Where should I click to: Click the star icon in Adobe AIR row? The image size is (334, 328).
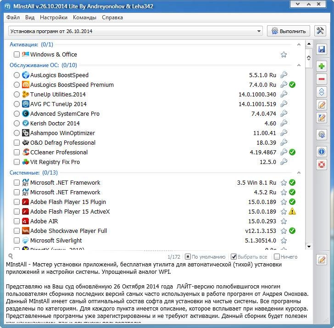pyautogui.click(x=284, y=221)
